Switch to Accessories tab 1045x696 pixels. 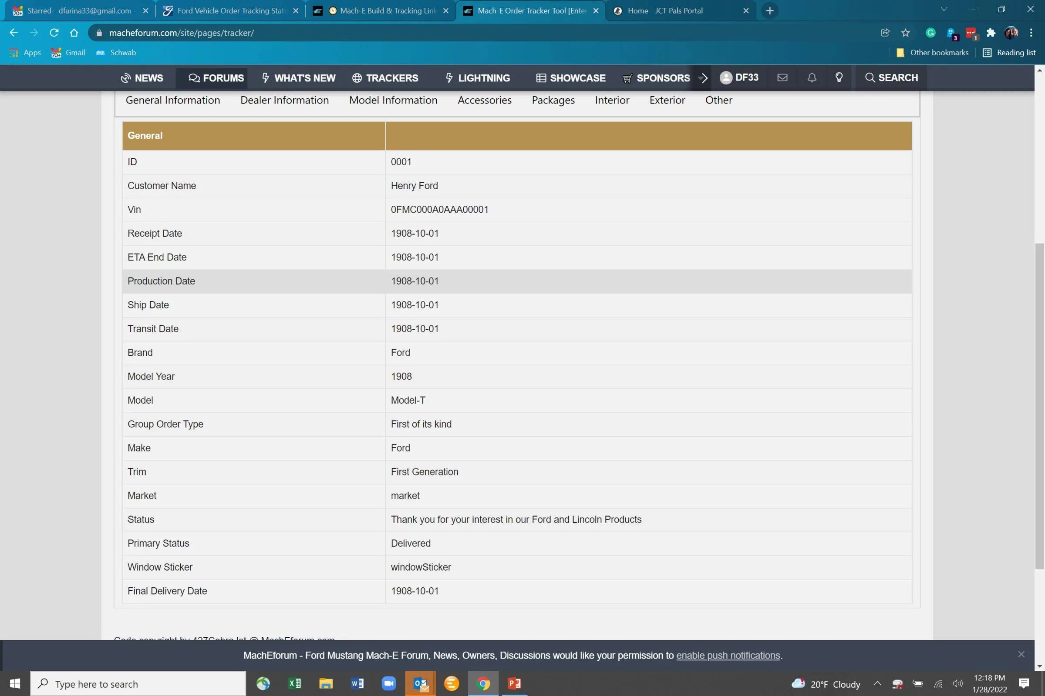(485, 100)
